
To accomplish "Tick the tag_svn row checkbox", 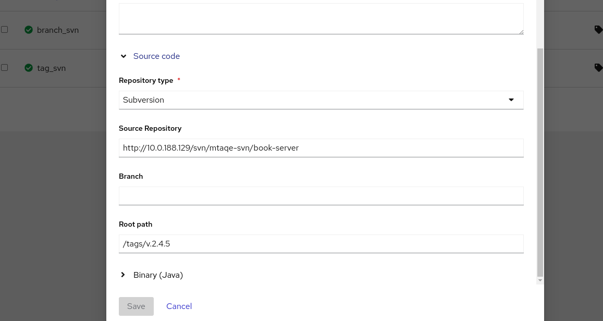I will (5, 68).
